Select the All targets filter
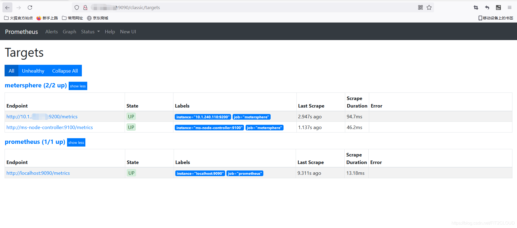The image size is (517, 228). pos(11,71)
